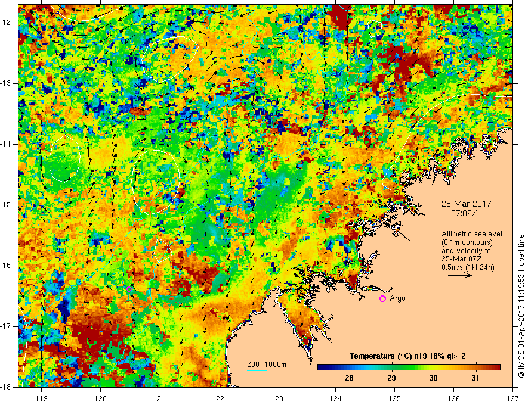Screen dimensions: 525x405
Task: Click latitude axis label '-13'
Action: tap(7, 83)
